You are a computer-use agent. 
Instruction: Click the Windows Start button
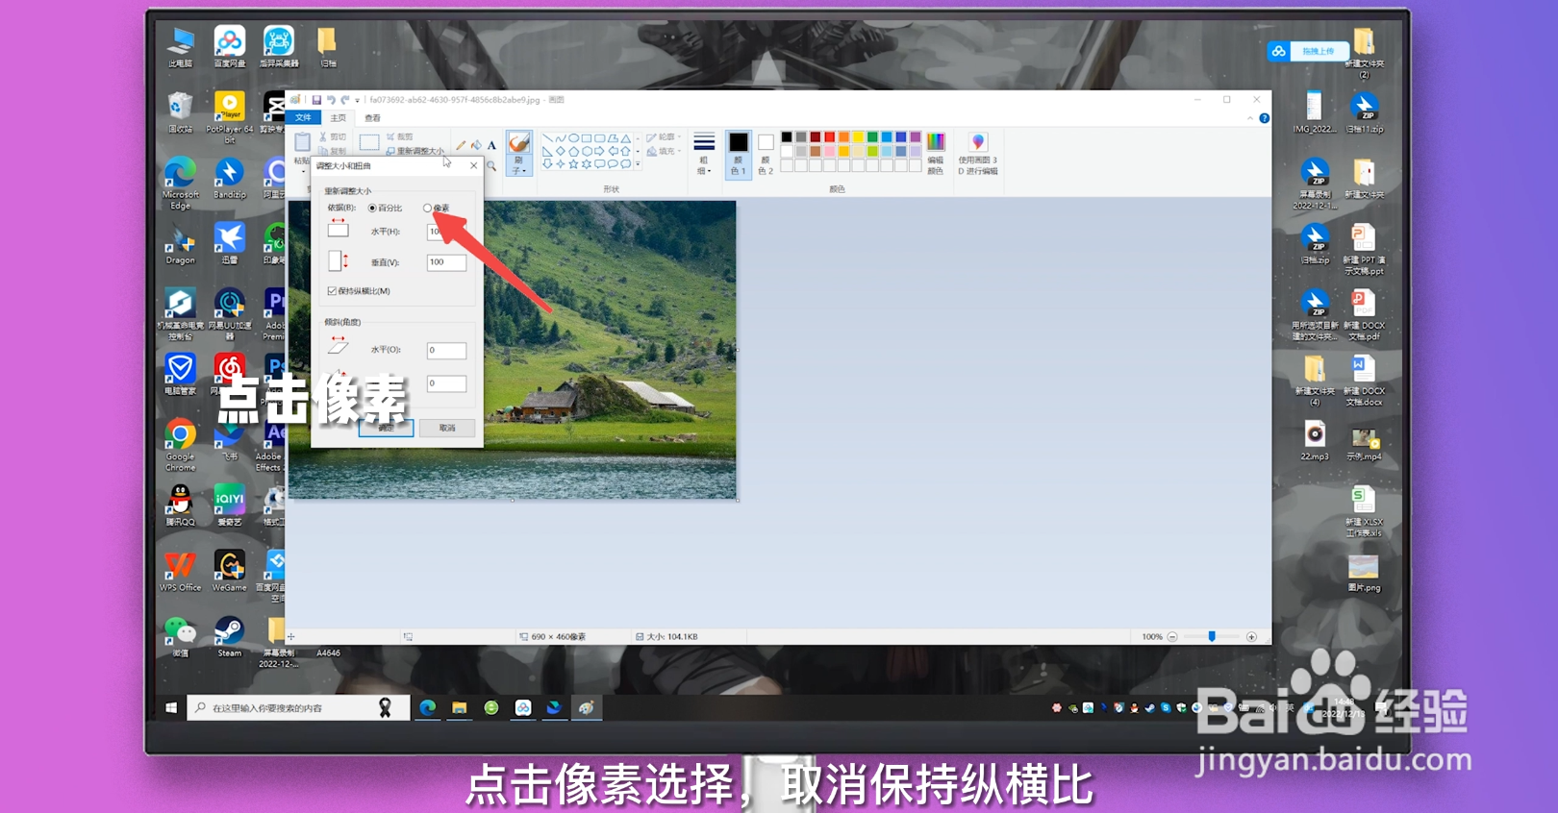point(171,708)
